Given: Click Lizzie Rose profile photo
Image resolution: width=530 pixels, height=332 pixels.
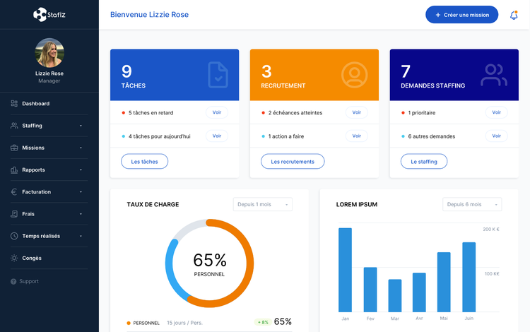Looking at the screenshot, I should point(49,52).
